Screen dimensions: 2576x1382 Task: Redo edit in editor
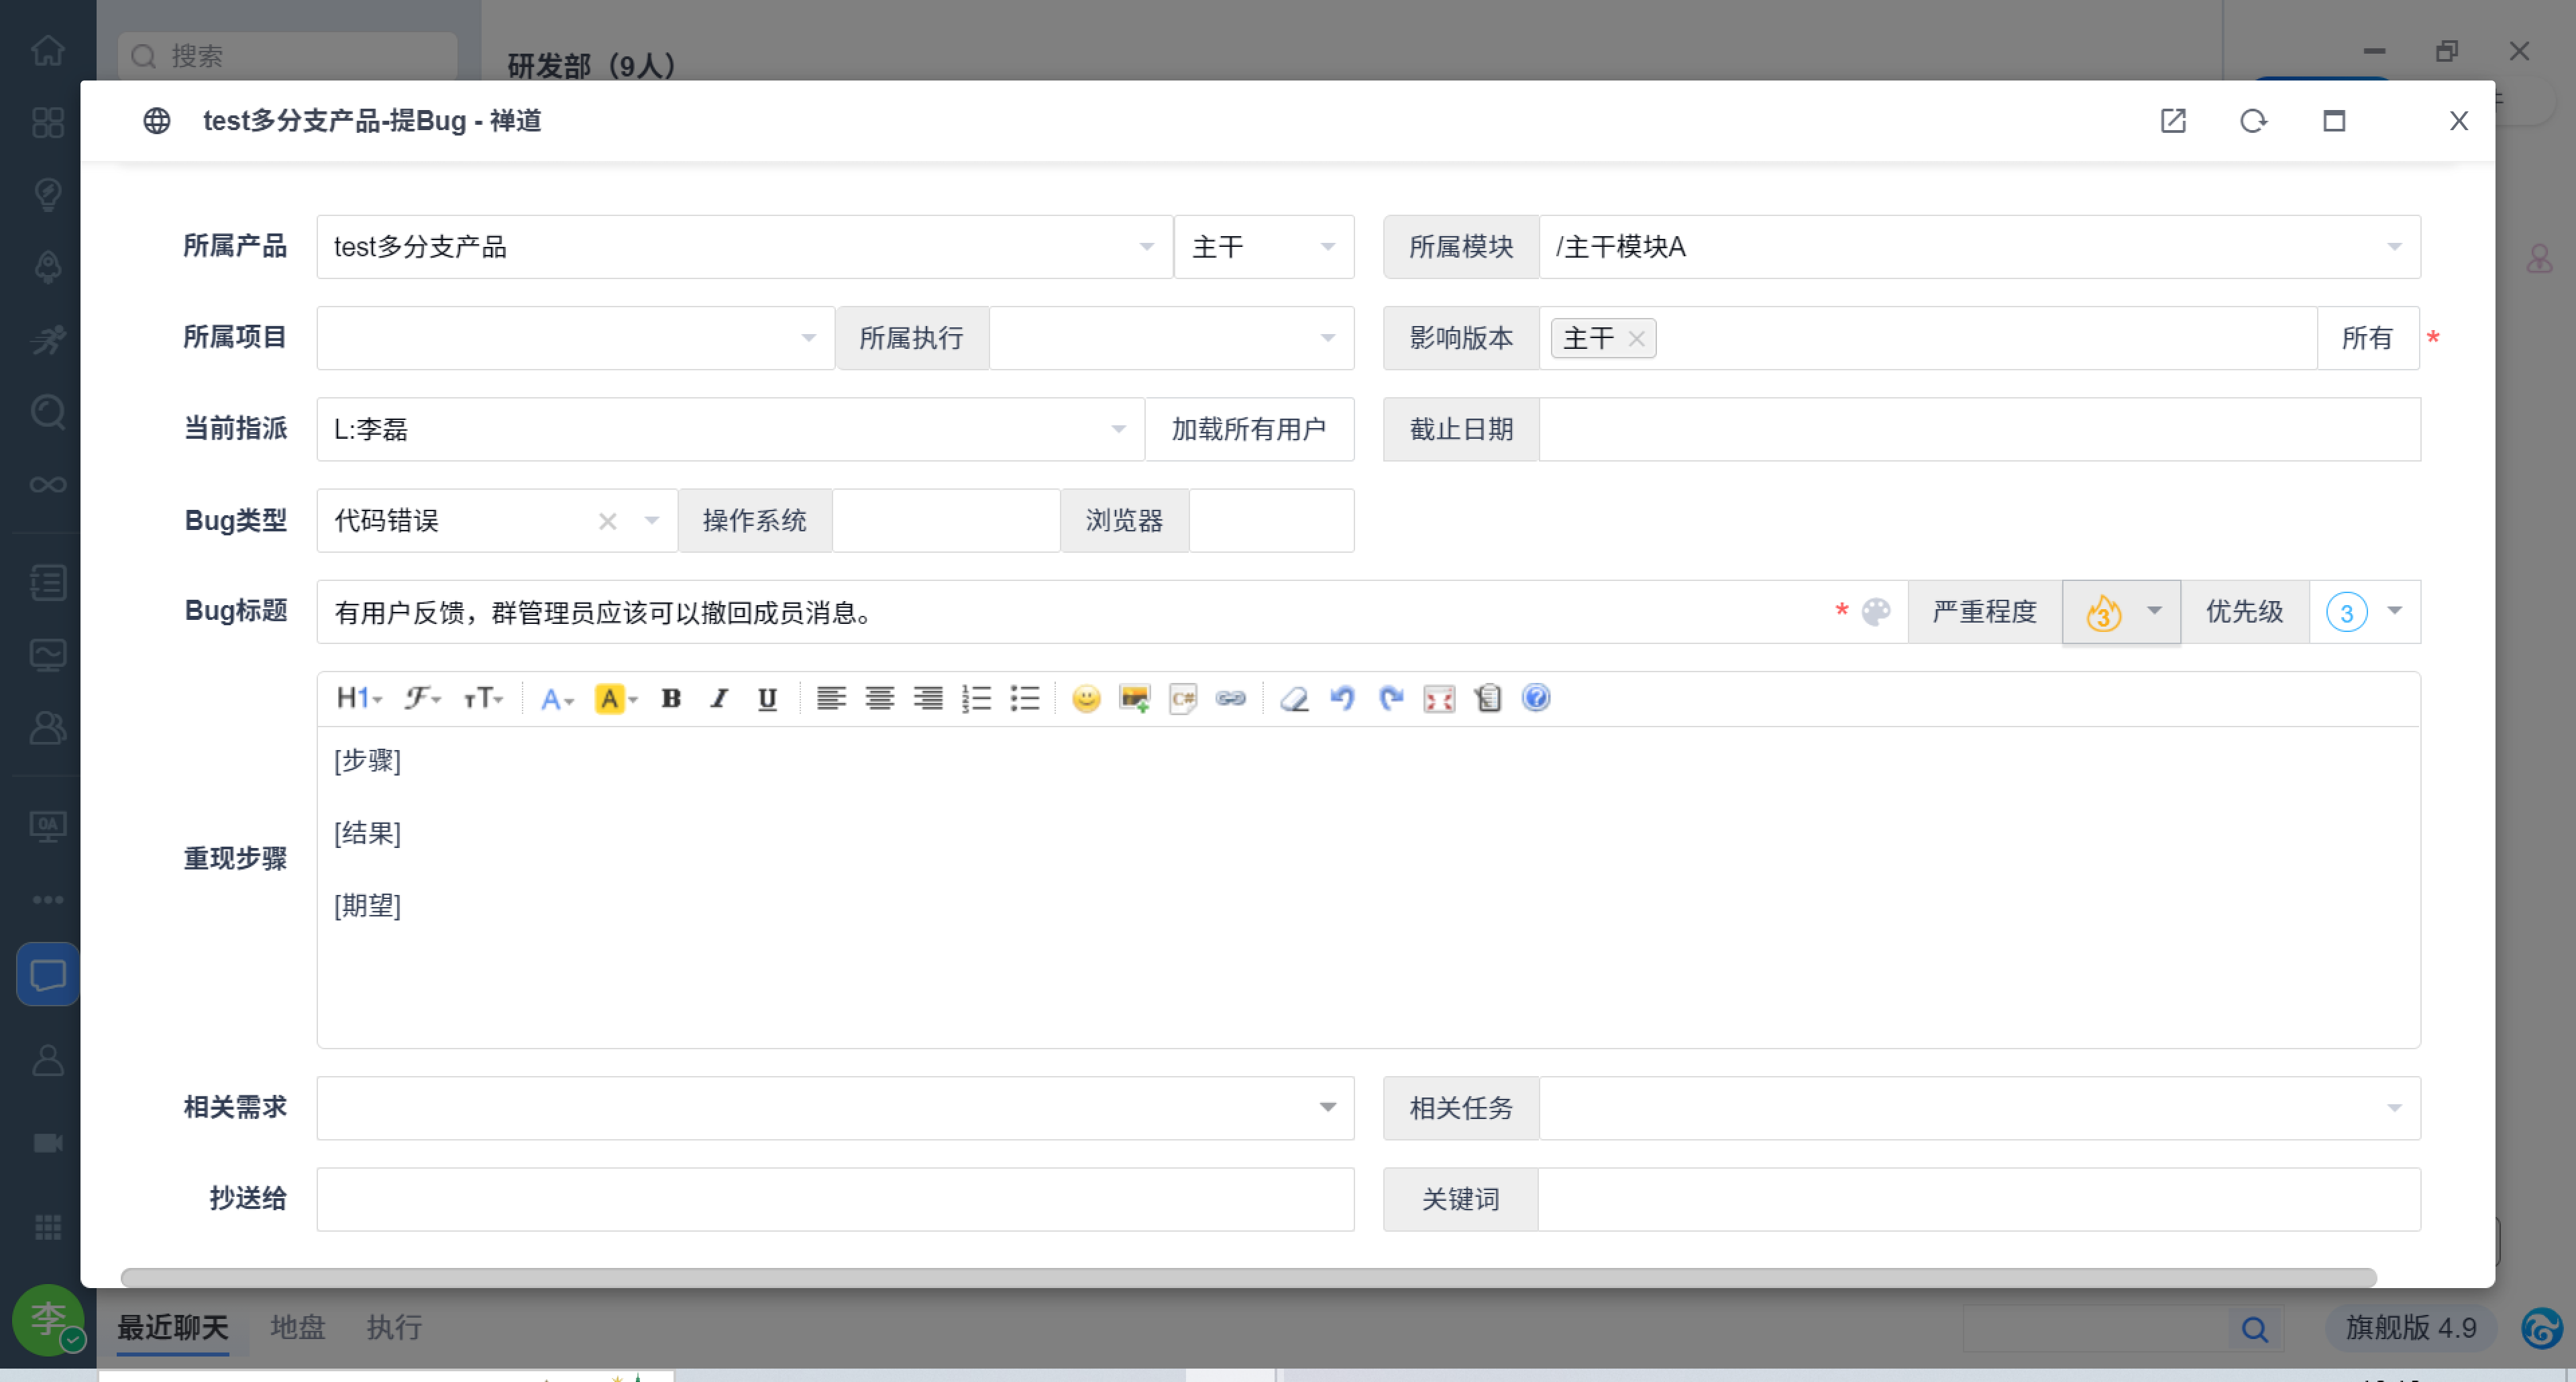click(x=1391, y=698)
